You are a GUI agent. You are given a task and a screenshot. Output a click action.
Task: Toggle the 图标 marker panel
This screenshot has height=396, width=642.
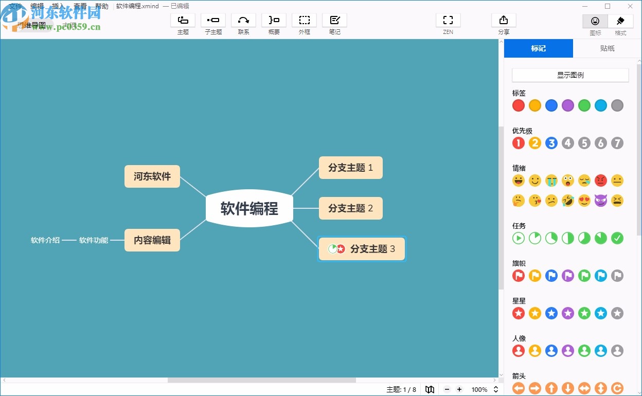[x=595, y=23]
